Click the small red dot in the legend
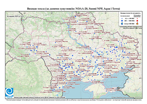147x104 pixels. pos(137,18)
